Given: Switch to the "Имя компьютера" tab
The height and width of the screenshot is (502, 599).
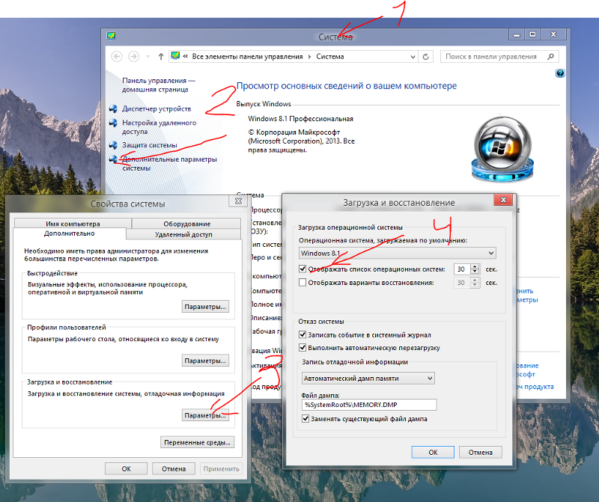Looking at the screenshot, I should 73,224.
